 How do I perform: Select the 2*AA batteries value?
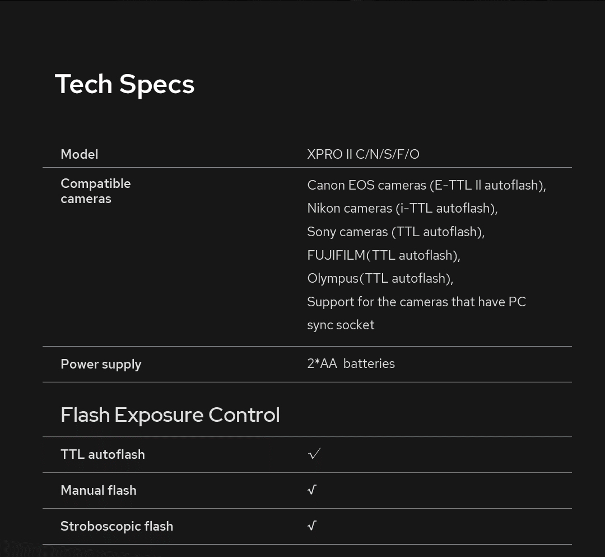(351, 363)
